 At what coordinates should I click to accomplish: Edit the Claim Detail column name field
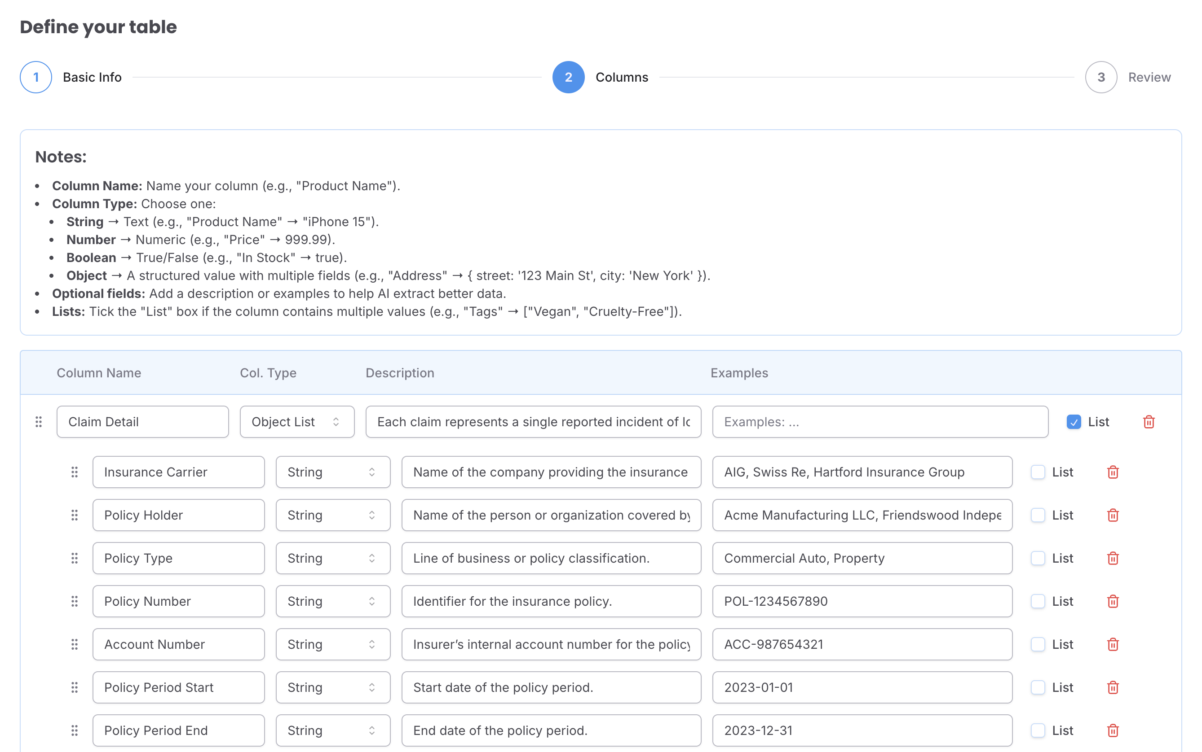click(x=143, y=422)
